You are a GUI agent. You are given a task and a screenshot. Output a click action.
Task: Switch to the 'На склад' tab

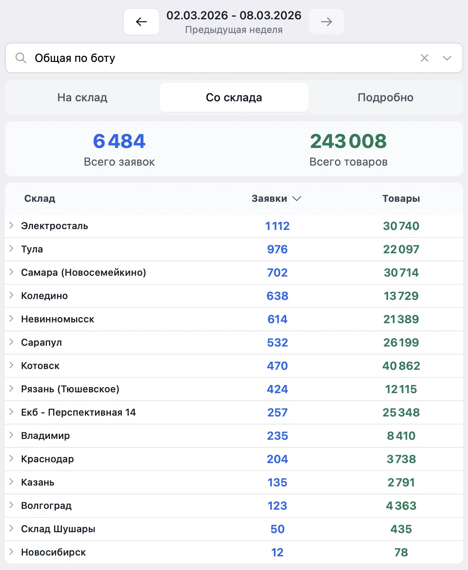82,97
